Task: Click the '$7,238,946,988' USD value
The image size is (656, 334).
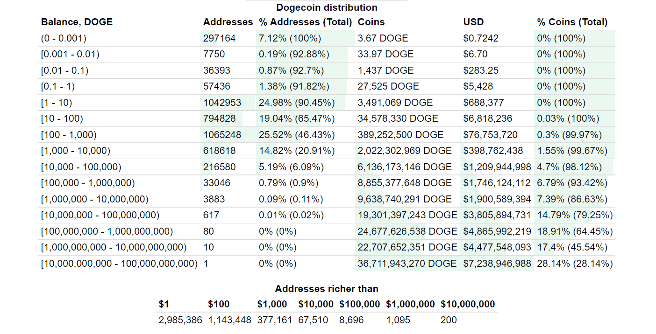Action: point(497,264)
